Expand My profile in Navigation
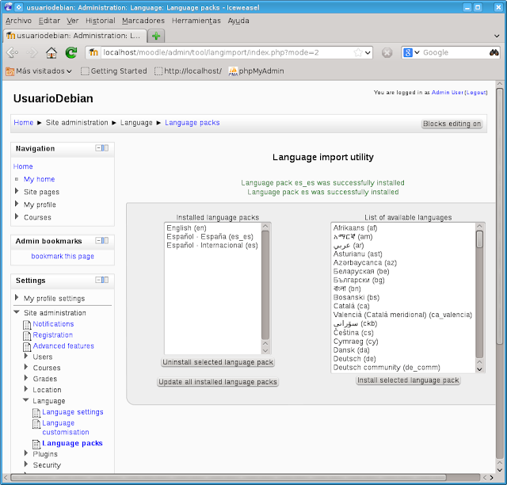Screen dimensions: 507x485 17,204
